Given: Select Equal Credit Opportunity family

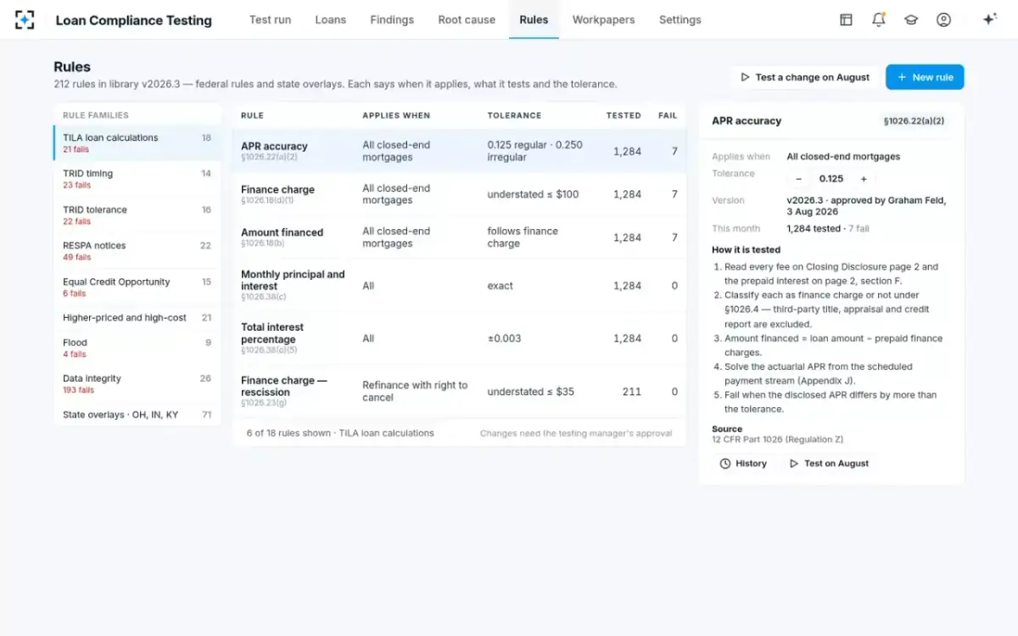Looking at the screenshot, I should click(137, 287).
